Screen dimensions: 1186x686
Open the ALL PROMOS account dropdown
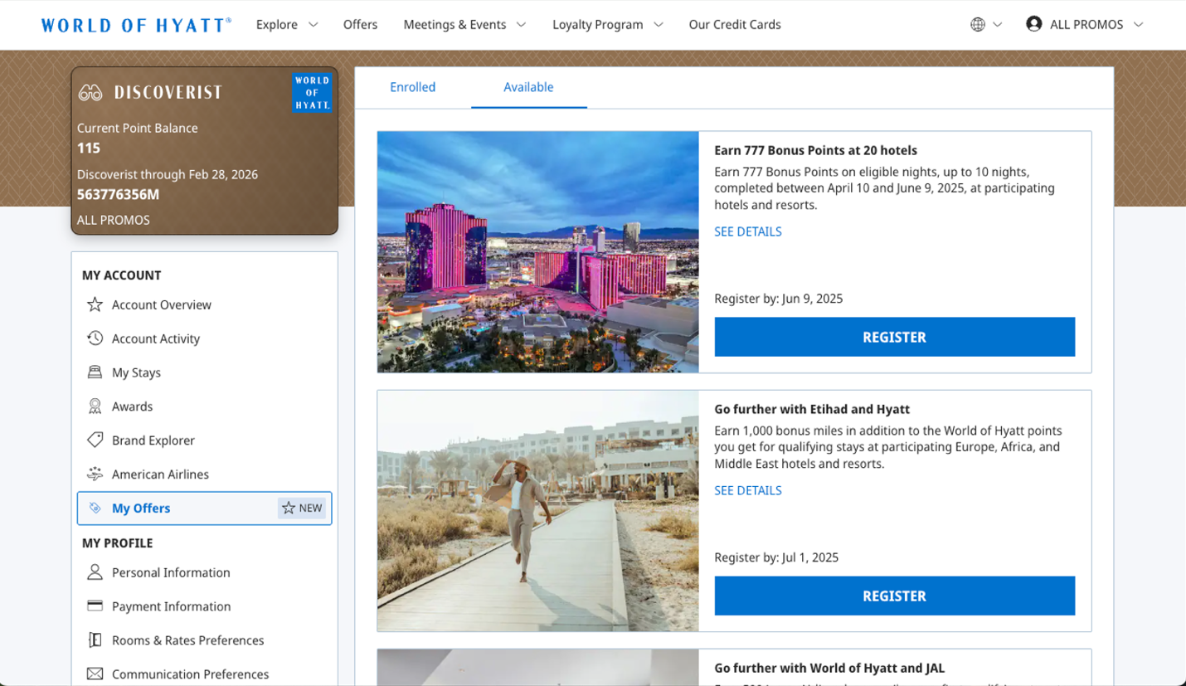click(x=1086, y=25)
